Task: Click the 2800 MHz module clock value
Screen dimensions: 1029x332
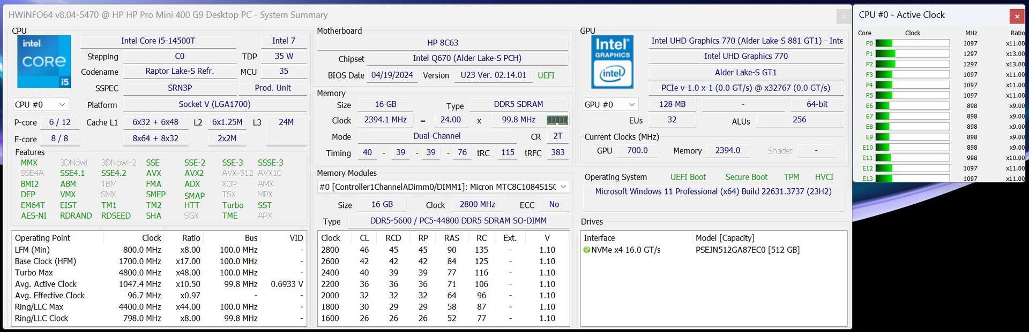Action: coord(477,204)
